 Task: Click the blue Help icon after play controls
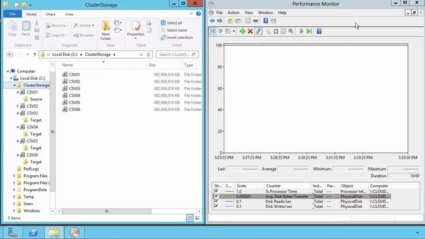click(319, 31)
